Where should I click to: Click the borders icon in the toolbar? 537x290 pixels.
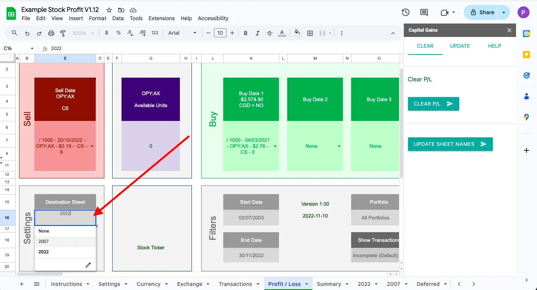pos(310,33)
